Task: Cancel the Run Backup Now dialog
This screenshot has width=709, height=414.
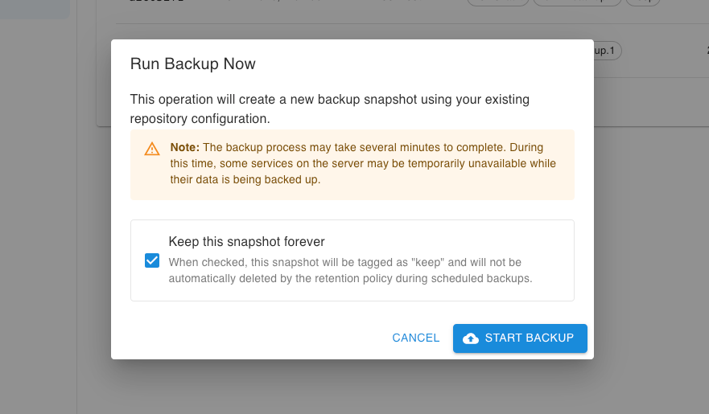Action: tap(415, 338)
